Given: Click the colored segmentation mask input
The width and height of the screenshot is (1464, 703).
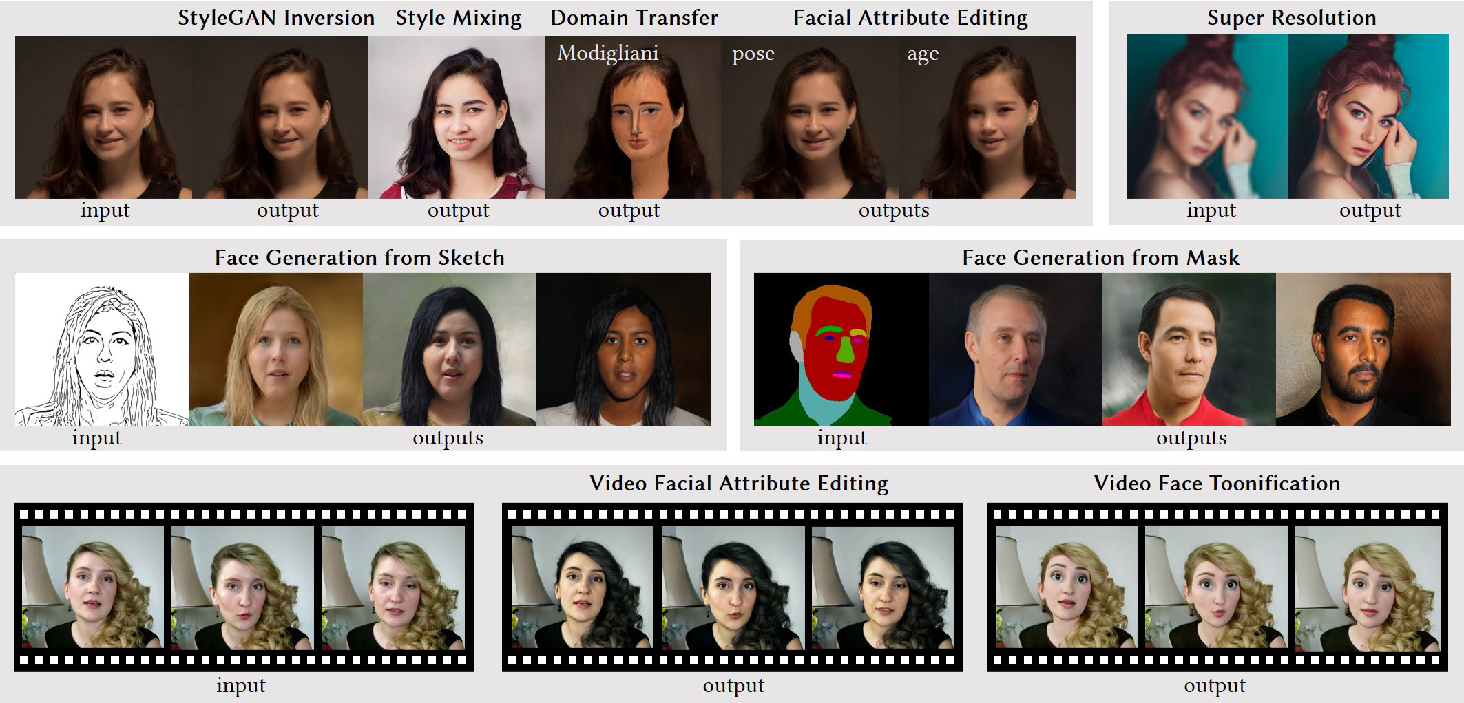Looking at the screenshot, I should [x=841, y=349].
